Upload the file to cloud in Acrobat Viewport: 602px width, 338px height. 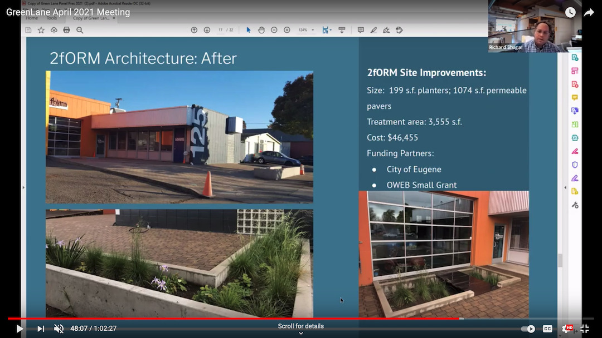point(54,30)
